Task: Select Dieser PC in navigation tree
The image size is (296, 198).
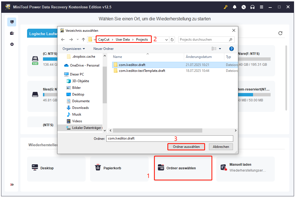Action: click(x=77, y=74)
